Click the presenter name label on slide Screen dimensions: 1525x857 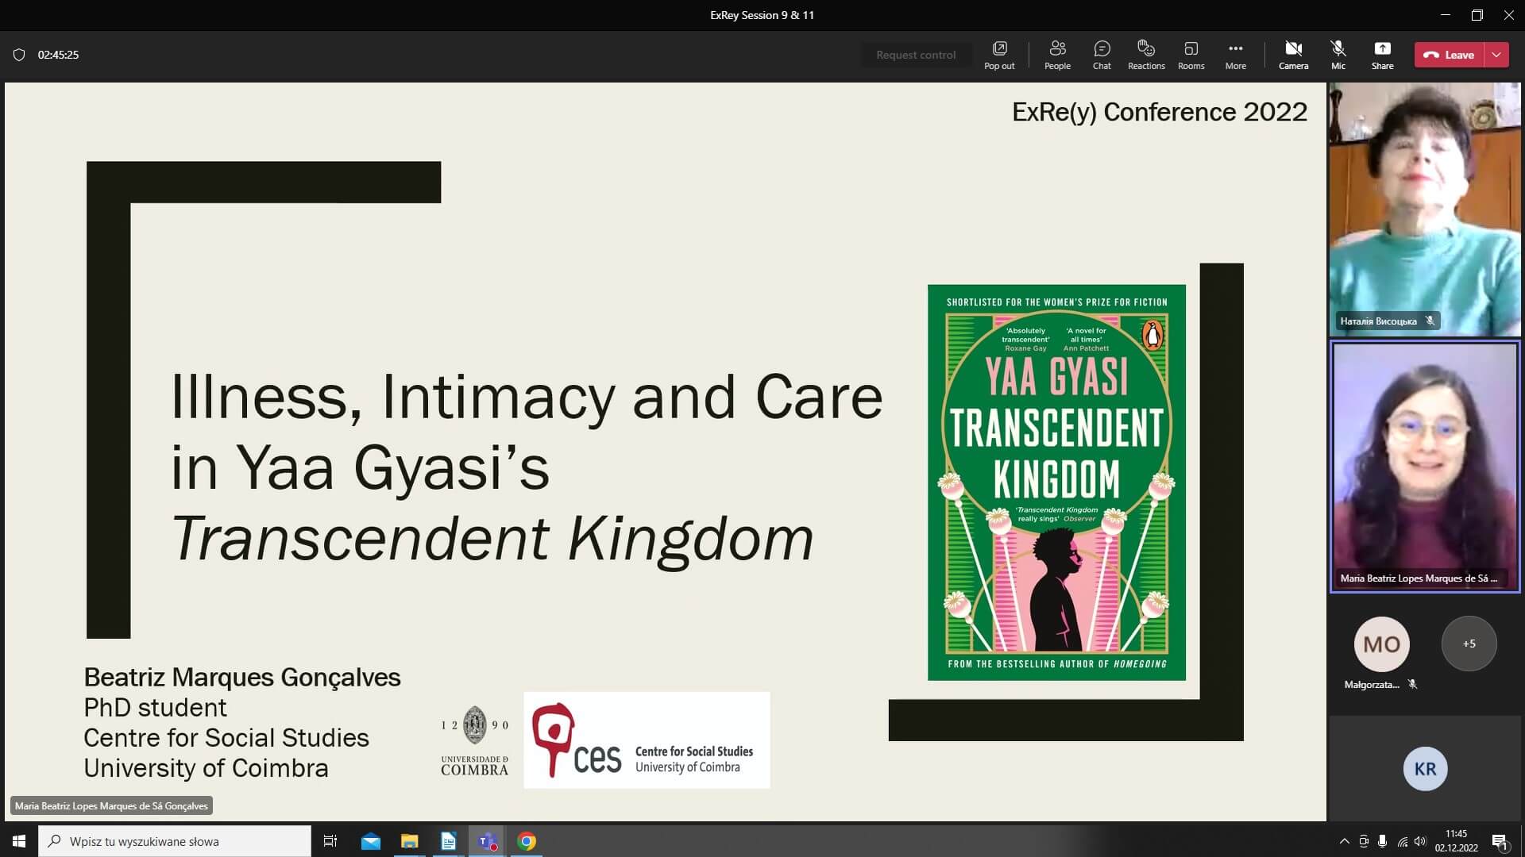click(111, 805)
